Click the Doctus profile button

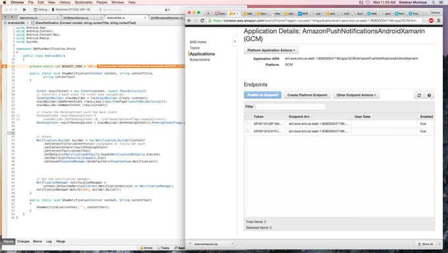coord(435,13)
